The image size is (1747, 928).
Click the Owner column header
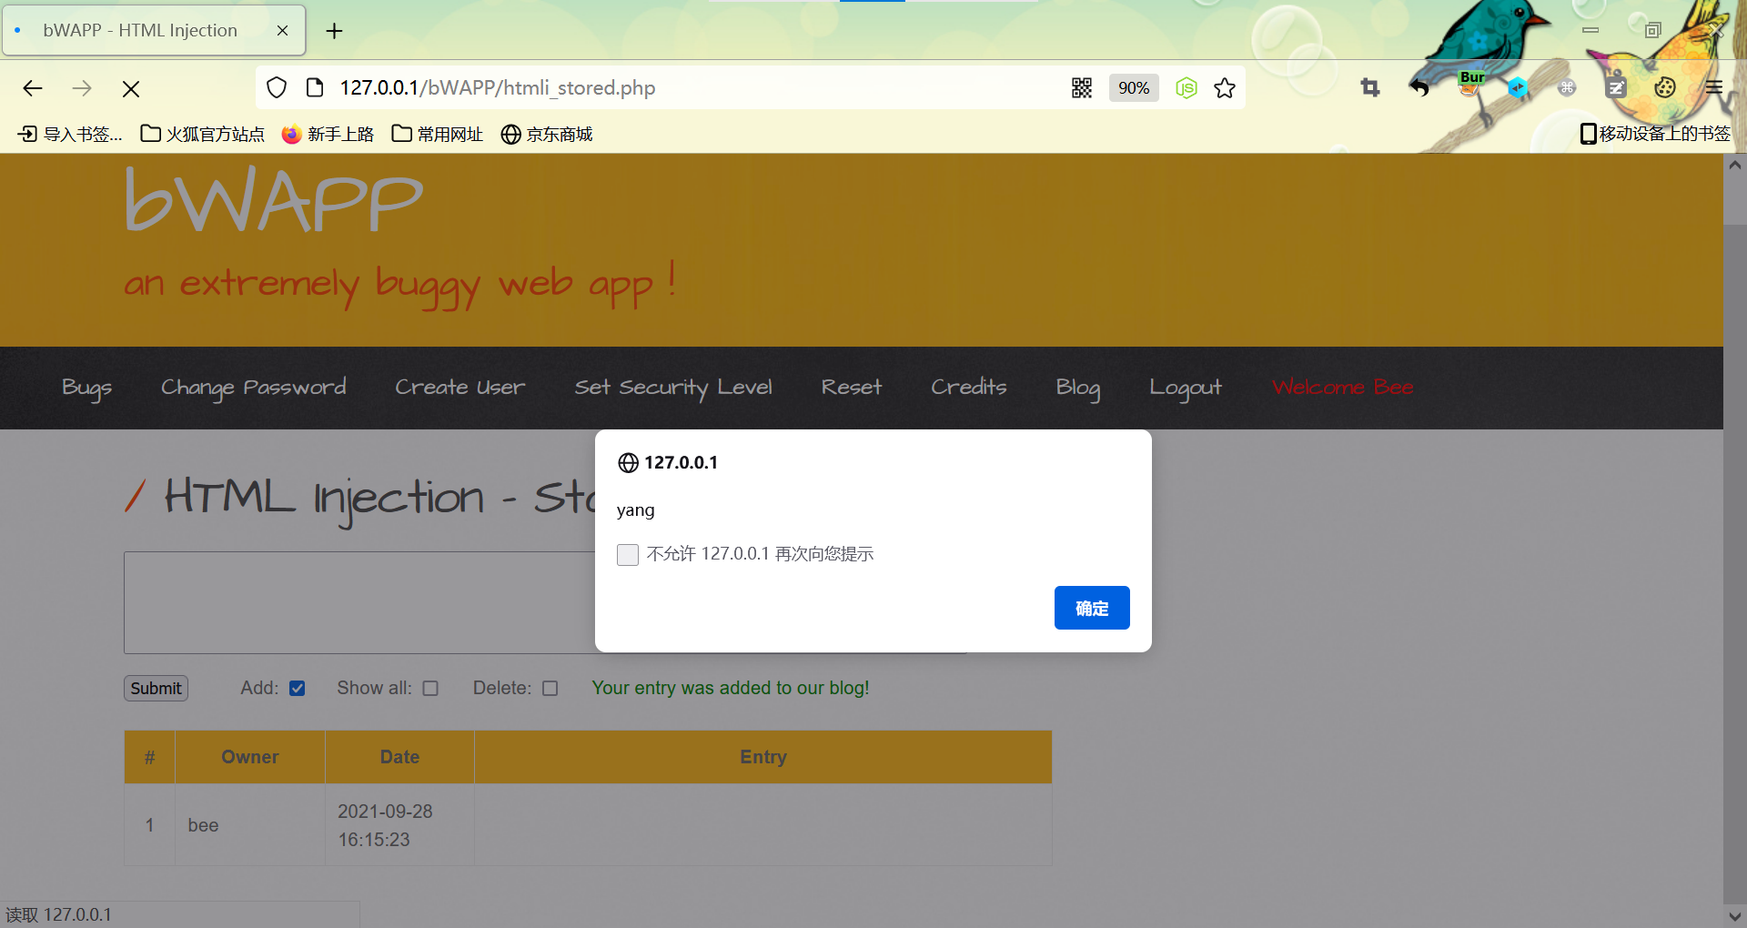click(x=250, y=757)
